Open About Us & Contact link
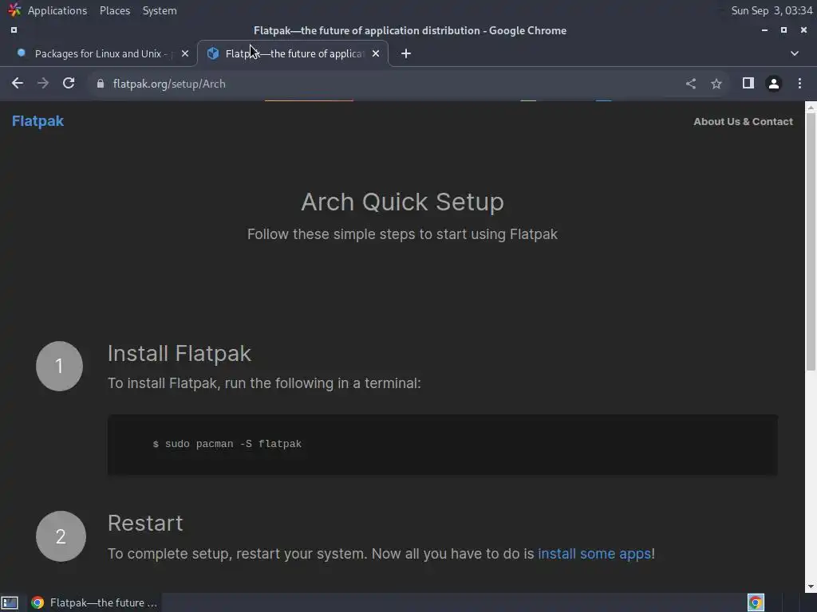The height and width of the screenshot is (612, 817). (x=743, y=122)
